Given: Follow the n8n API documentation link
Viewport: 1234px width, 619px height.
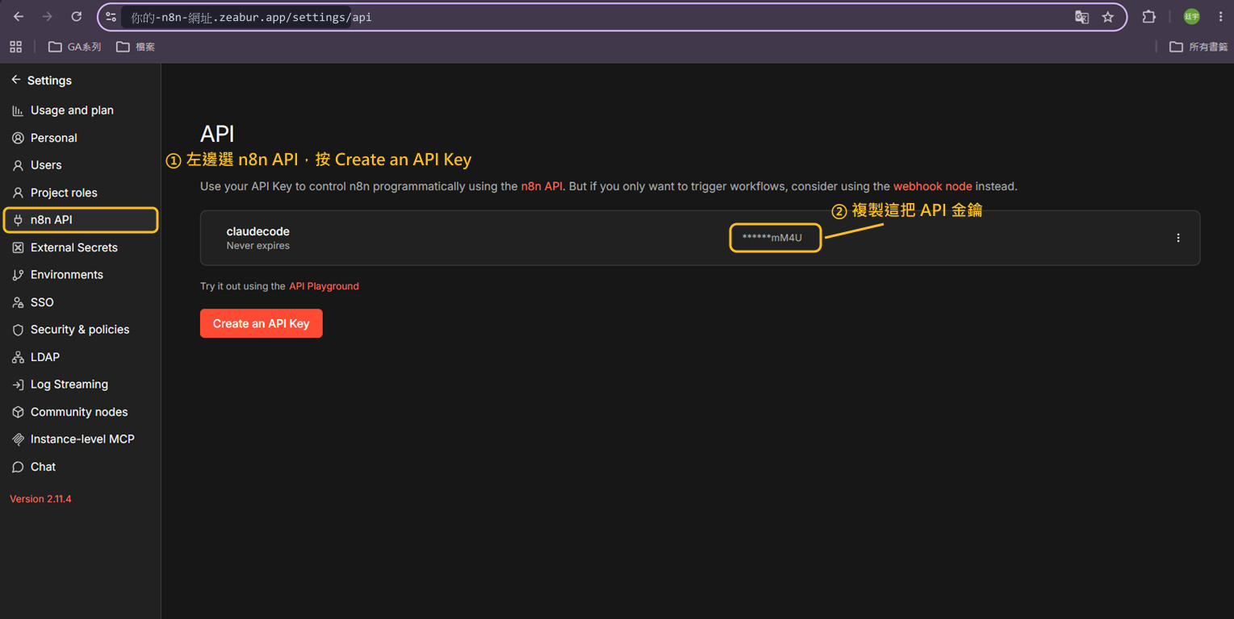Looking at the screenshot, I should click(x=542, y=186).
